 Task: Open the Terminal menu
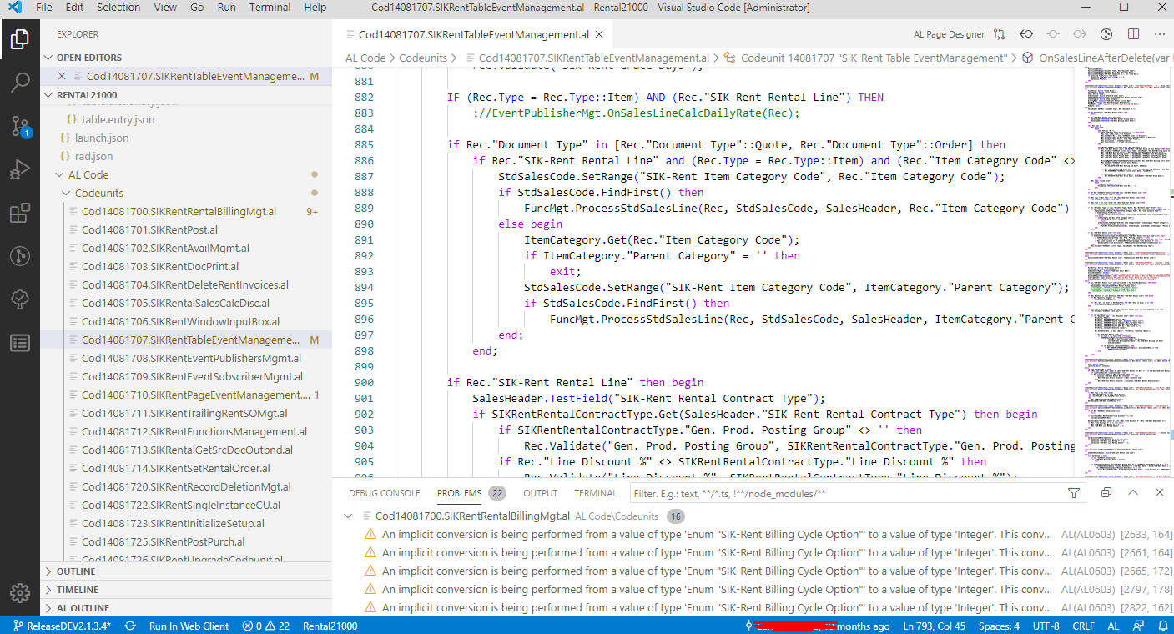click(x=270, y=8)
